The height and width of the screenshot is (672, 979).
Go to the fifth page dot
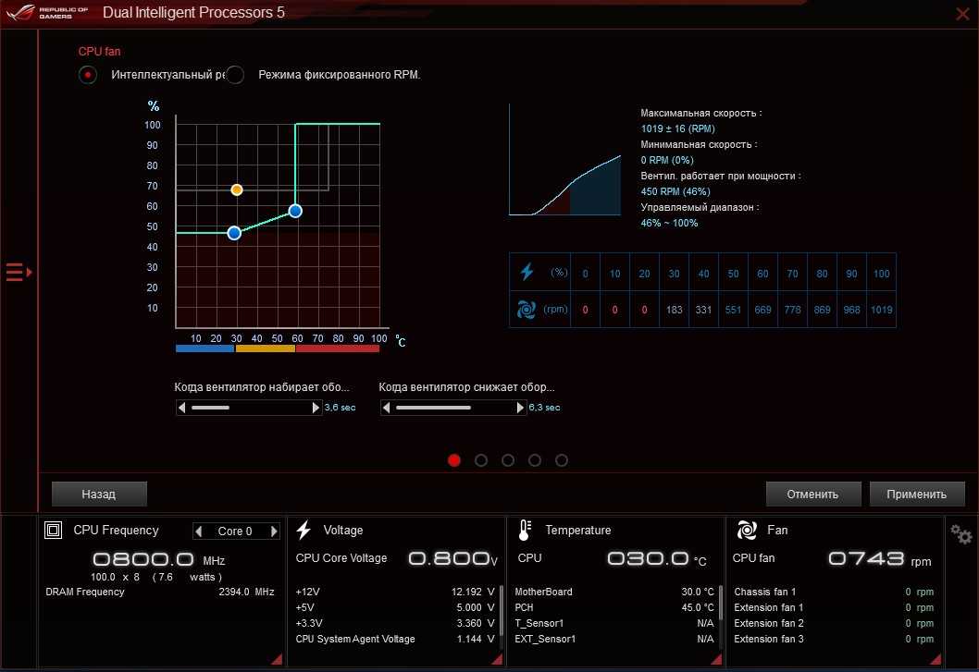point(562,460)
